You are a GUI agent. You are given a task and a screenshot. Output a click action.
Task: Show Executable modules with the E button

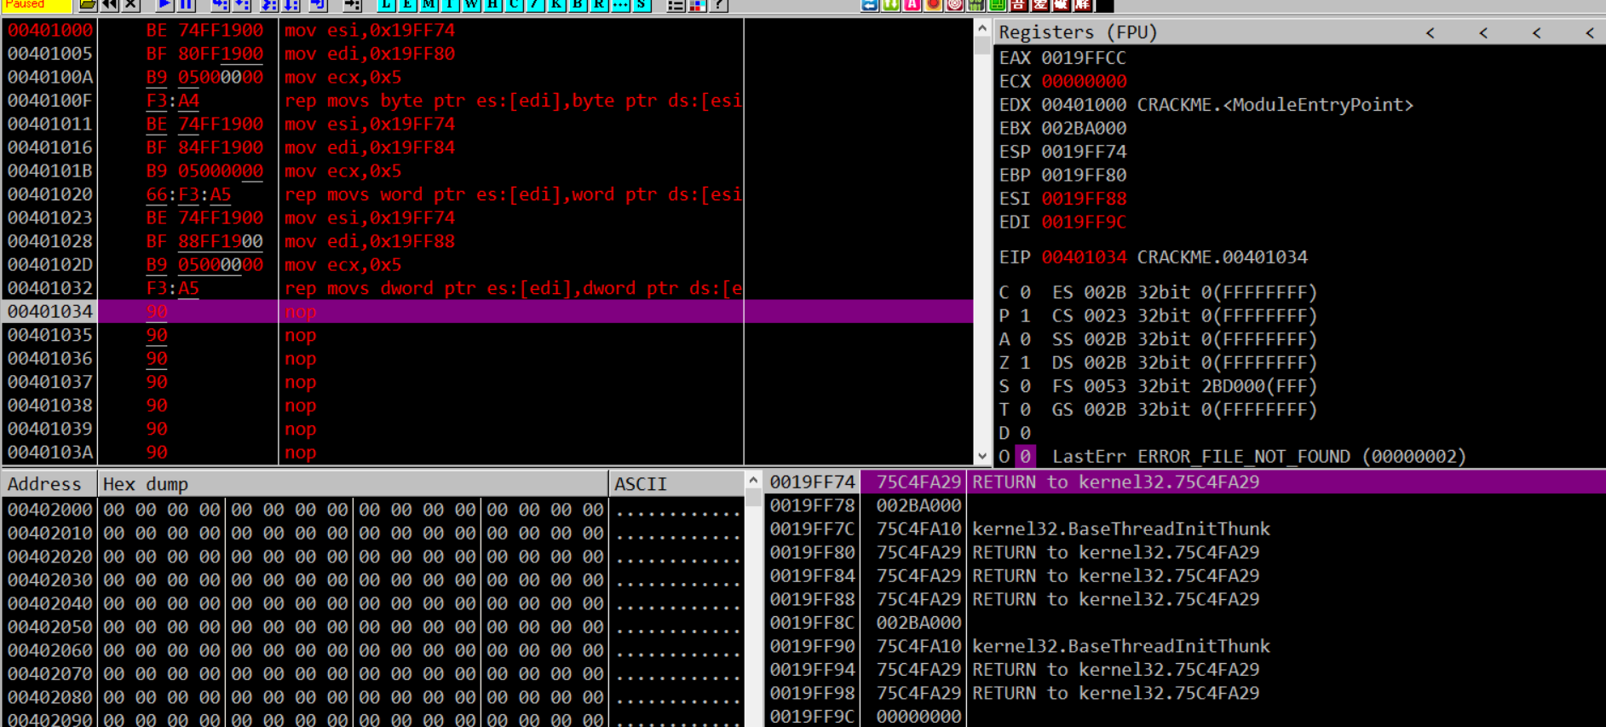point(407,4)
